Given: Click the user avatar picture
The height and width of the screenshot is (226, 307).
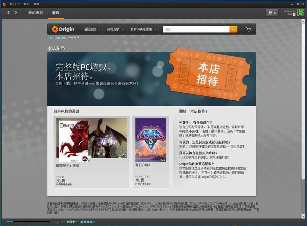Looking at the screenshot, I should click(x=300, y=13).
